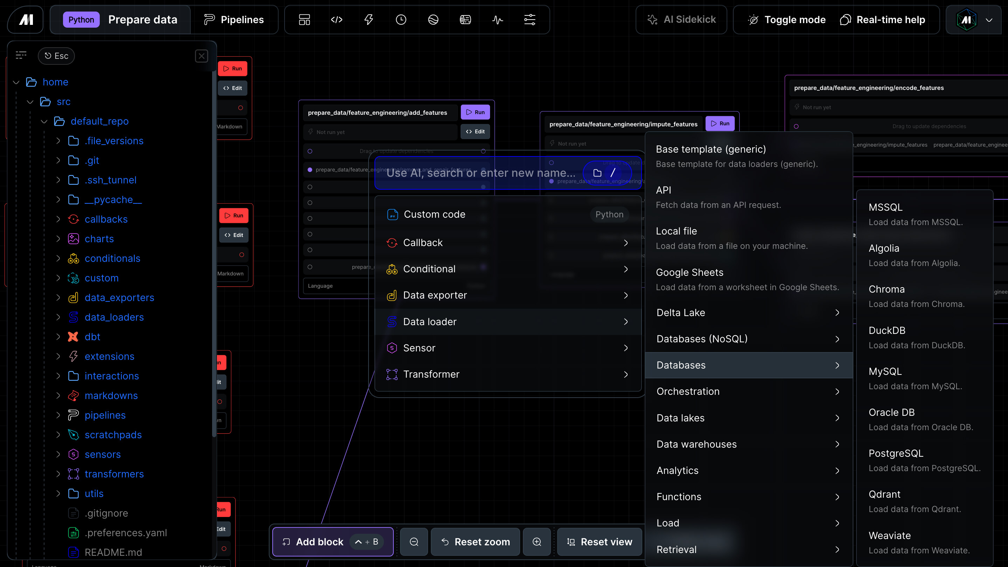The height and width of the screenshot is (567, 1008).
Task: Open the layout panels toolbar icon
Action: tap(304, 20)
